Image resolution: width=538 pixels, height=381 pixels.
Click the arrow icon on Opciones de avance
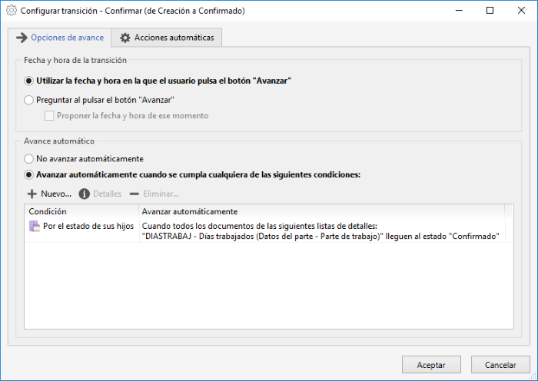point(22,38)
